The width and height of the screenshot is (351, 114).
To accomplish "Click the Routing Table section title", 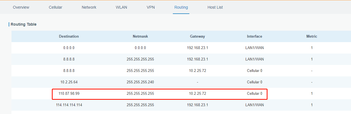I will click(x=24, y=24).
